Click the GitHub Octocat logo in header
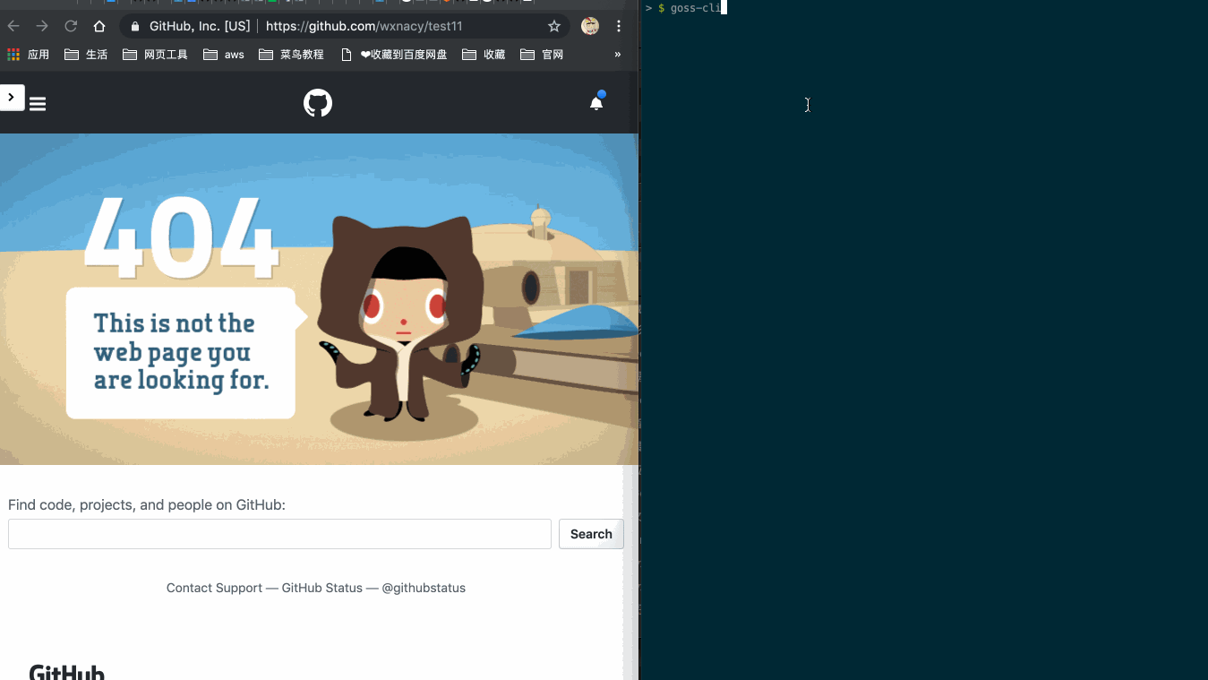 coord(318,103)
